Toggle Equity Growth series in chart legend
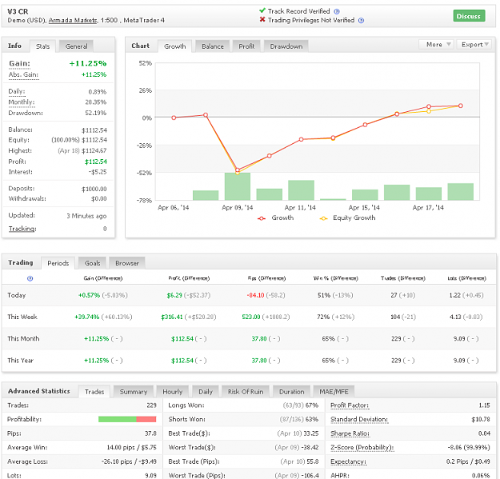Screen dimensions: 500x479 click(x=347, y=218)
